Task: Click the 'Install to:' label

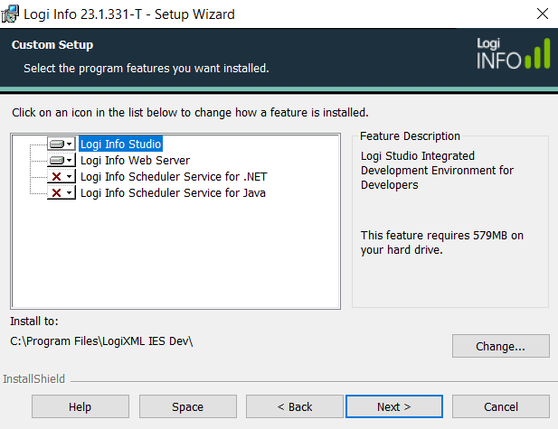Action: pos(34,321)
